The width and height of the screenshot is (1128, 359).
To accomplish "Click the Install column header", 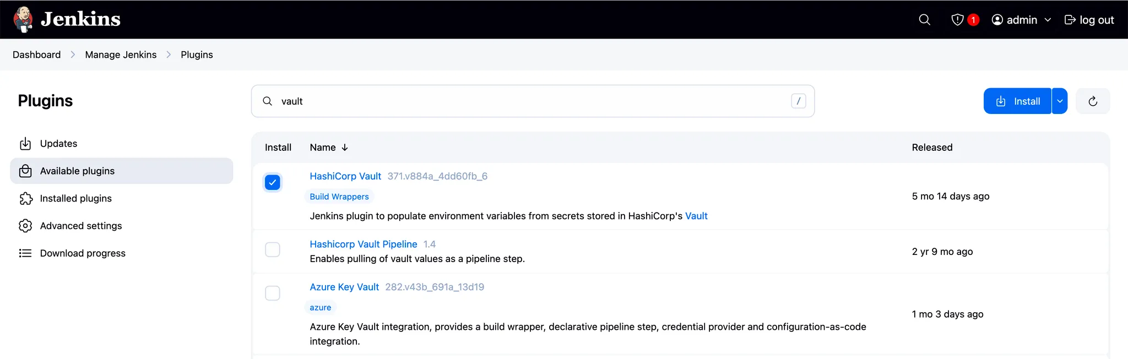I will pyautogui.click(x=278, y=148).
